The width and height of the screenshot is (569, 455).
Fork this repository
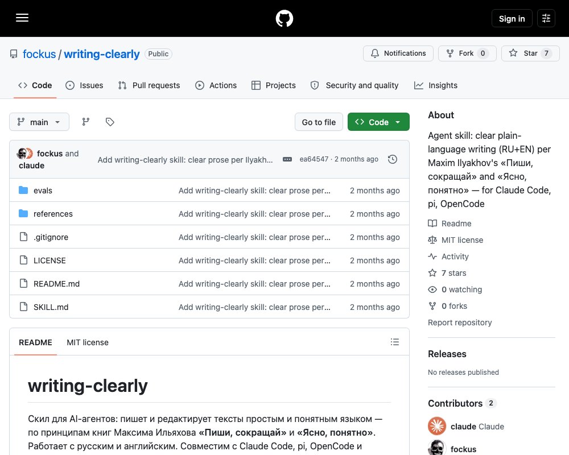467,53
